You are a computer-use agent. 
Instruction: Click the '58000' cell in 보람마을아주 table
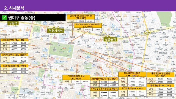[x=14, y=61]
